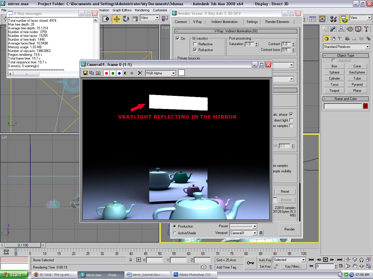
Task: Open the Display command panel tab
Action: pos(358,29)
